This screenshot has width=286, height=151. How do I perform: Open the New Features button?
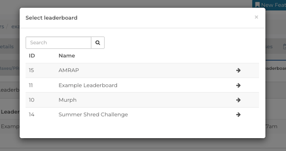click(269, 5)
